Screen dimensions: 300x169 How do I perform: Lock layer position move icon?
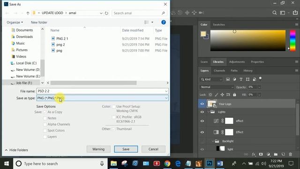[x=222, y=95]
